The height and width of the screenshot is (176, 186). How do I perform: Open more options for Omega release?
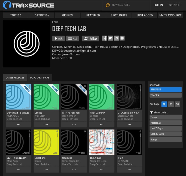46,125
